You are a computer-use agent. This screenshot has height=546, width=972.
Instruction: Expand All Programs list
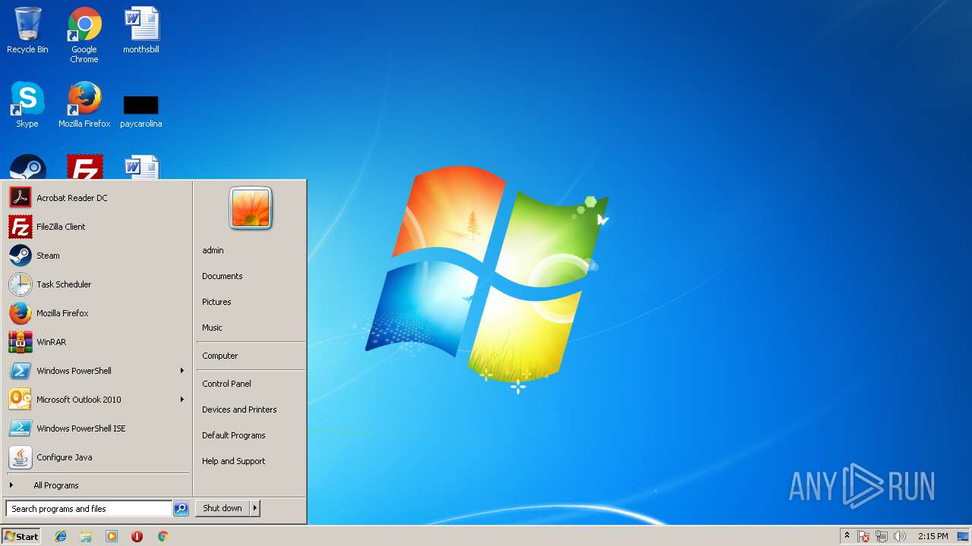(x=97, y=485)
